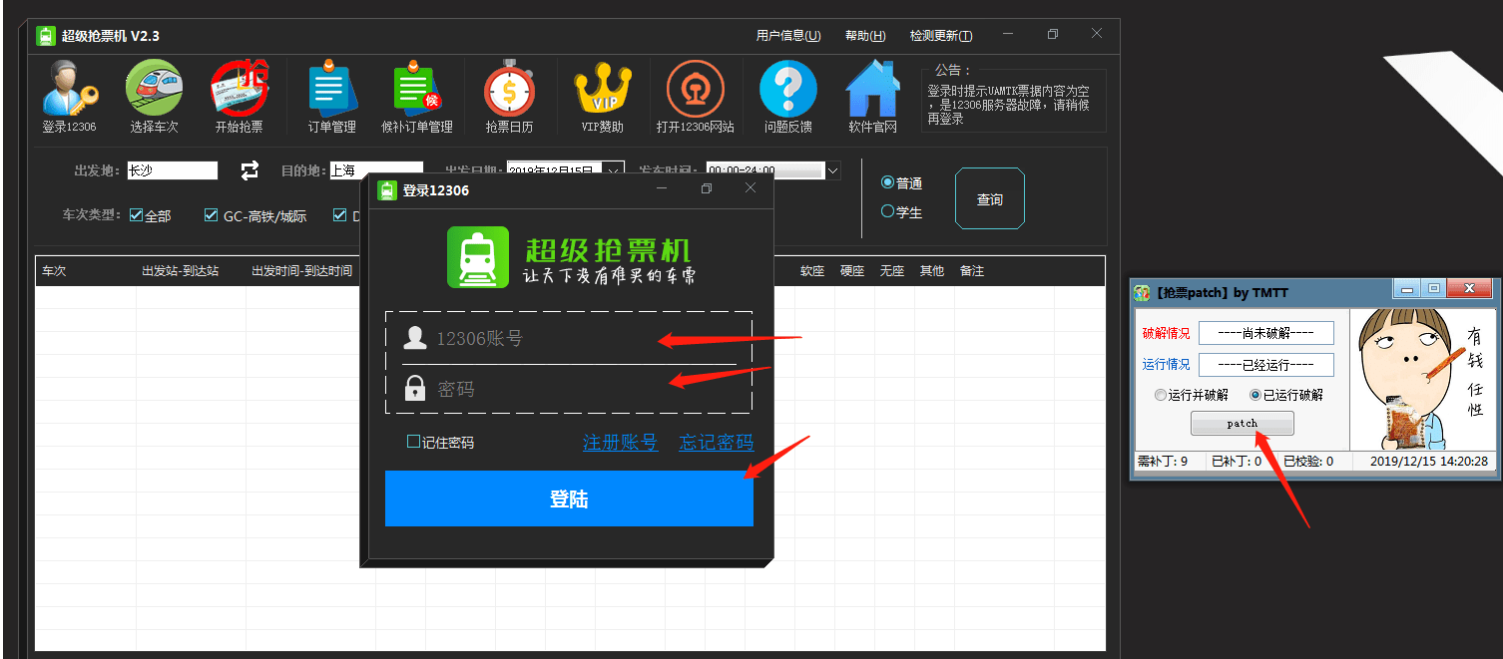Open 问题反馈 feedback

coord(787,95)
